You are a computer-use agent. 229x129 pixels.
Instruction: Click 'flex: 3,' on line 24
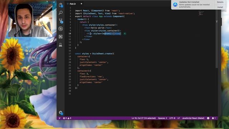[x=84, y=74]
